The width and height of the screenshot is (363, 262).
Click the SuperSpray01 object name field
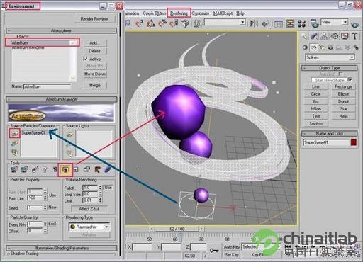pos(326,142)
